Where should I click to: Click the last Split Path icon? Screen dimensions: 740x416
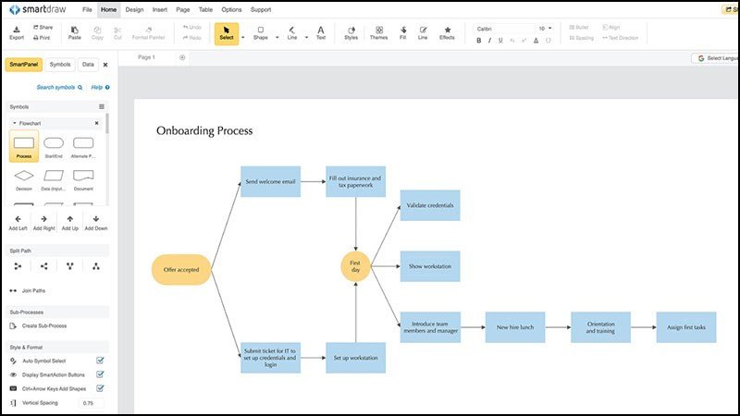pyautogui.click(x=96, y=266)
